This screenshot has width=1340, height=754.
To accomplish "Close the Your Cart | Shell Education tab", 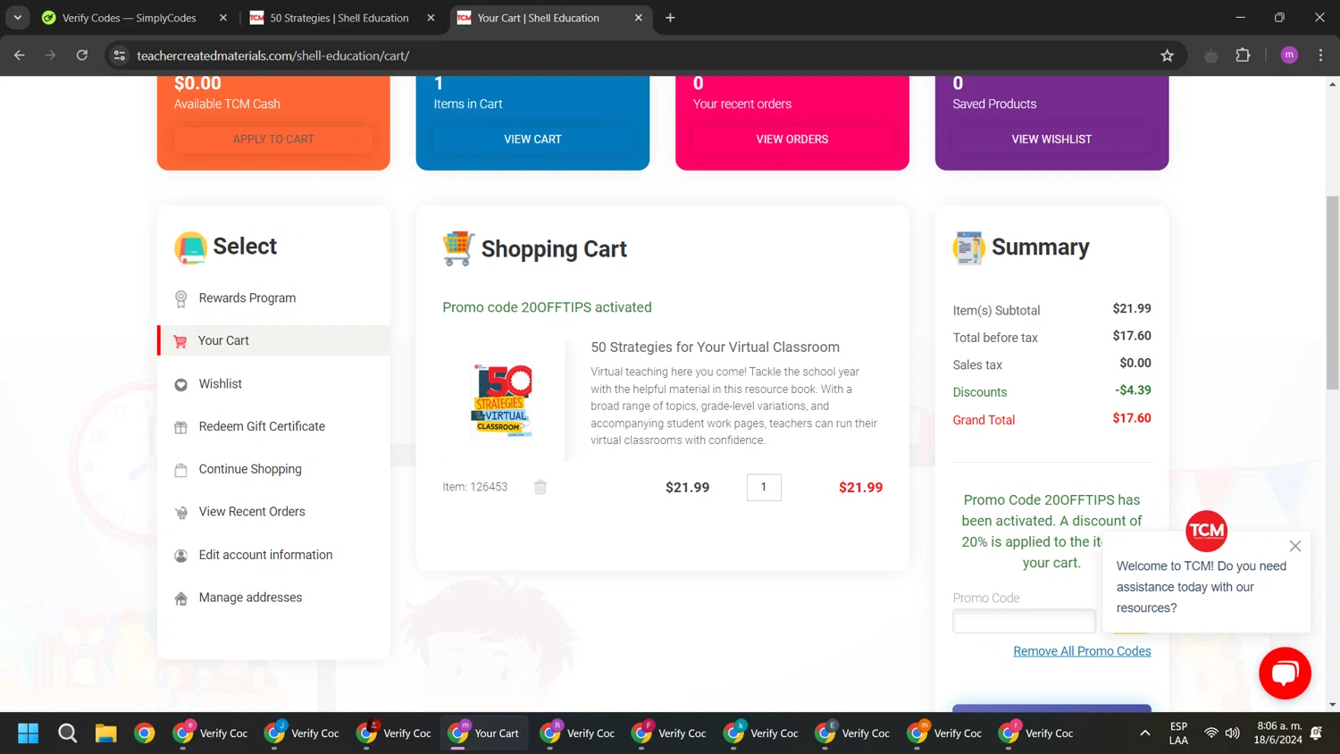I will [x=638, y=18].
